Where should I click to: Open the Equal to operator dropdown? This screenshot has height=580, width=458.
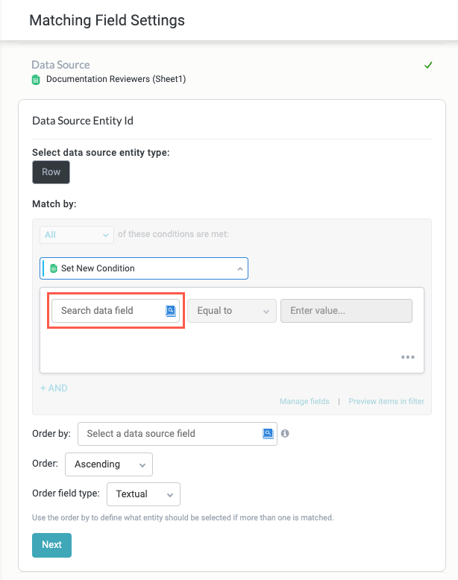(231, 311)
